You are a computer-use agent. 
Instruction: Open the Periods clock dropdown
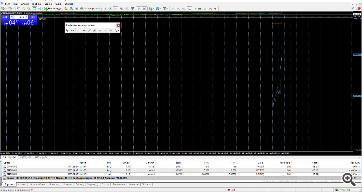[158, 9]
